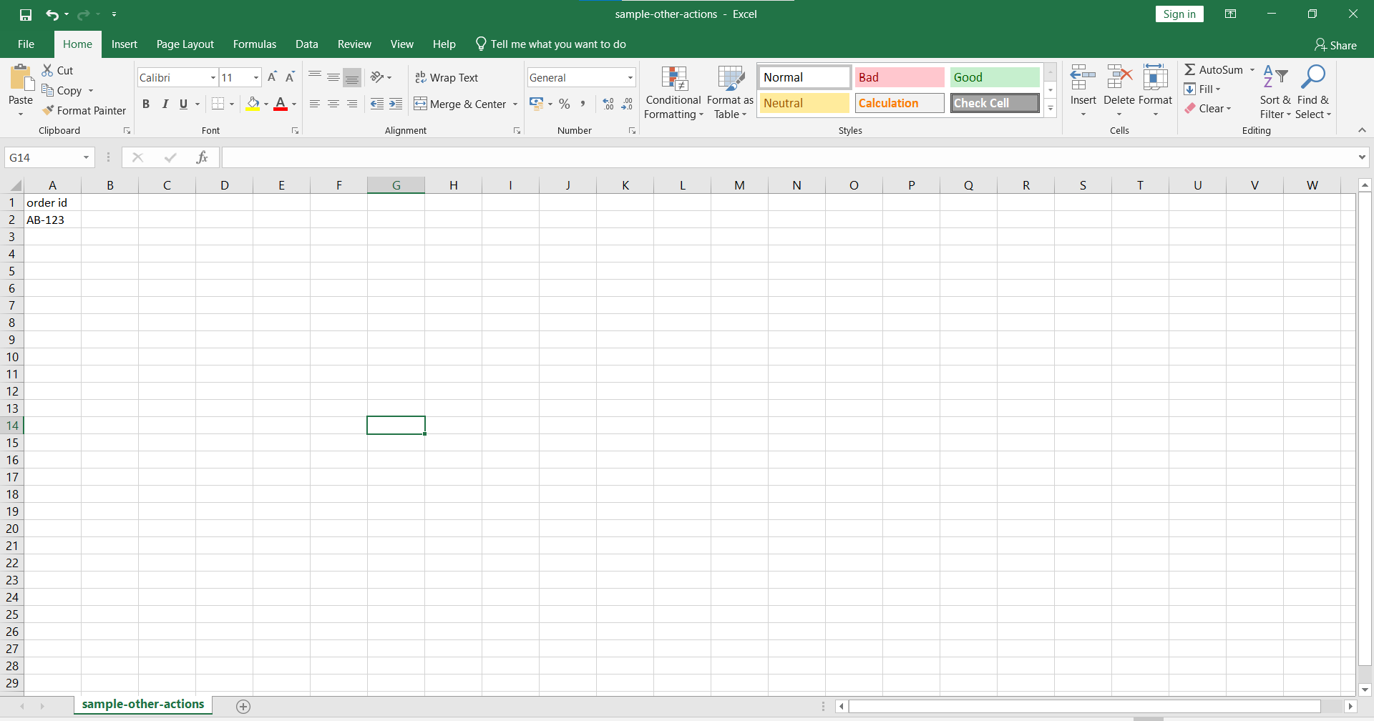Expand the General number format dropdown
1374x721 pixels.
(x=630, y=77)
